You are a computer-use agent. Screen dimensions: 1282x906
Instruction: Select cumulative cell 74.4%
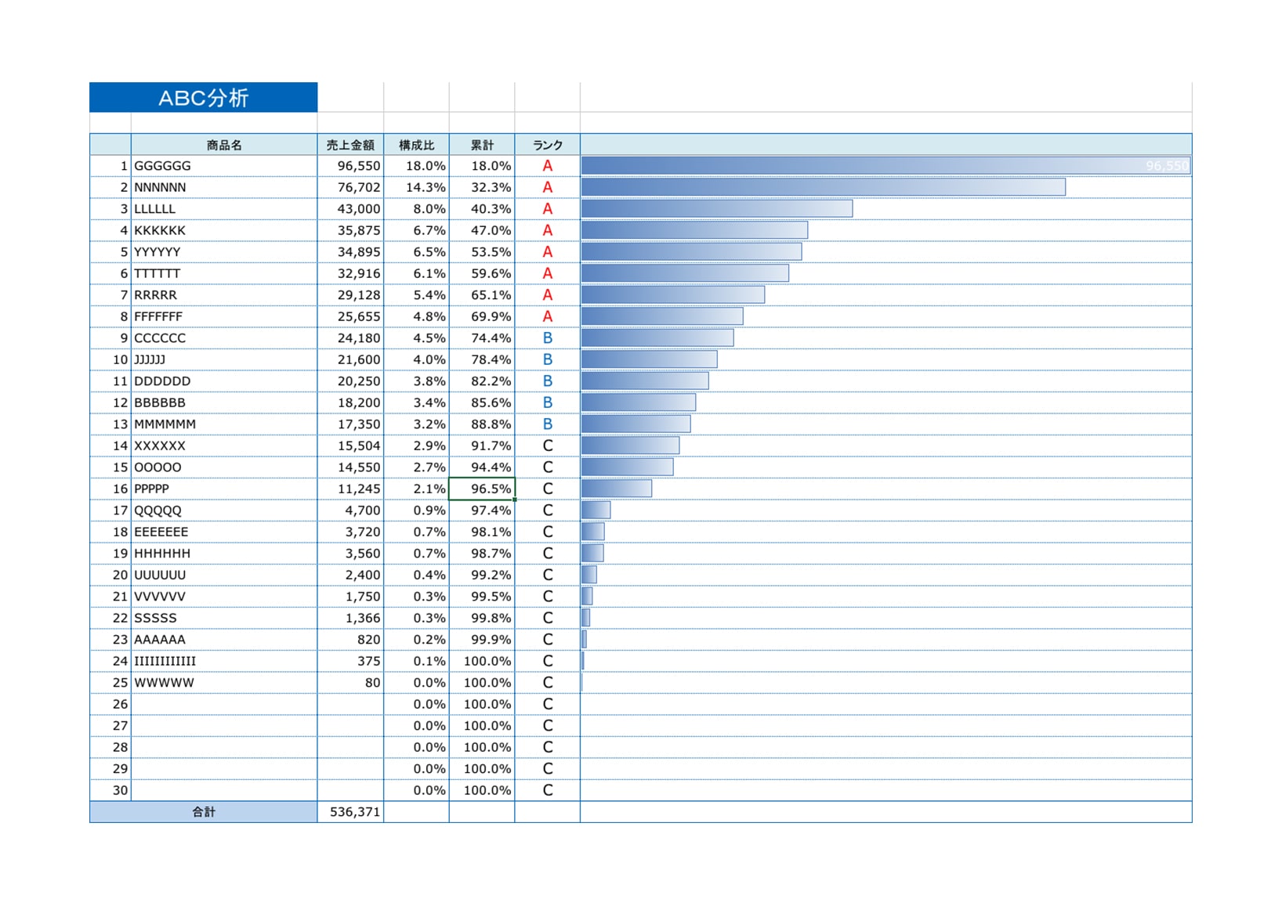[x=482, y=338]
